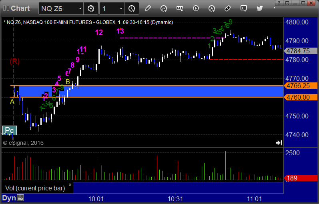Open the GET studies menu
This screenshot has height=204, width=319.
180,8
